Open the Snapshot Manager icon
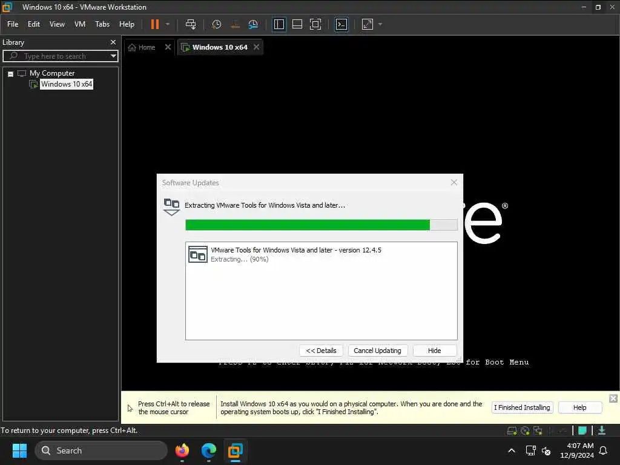Viewport: 620px width, 465px height. (x=253, y=24)
